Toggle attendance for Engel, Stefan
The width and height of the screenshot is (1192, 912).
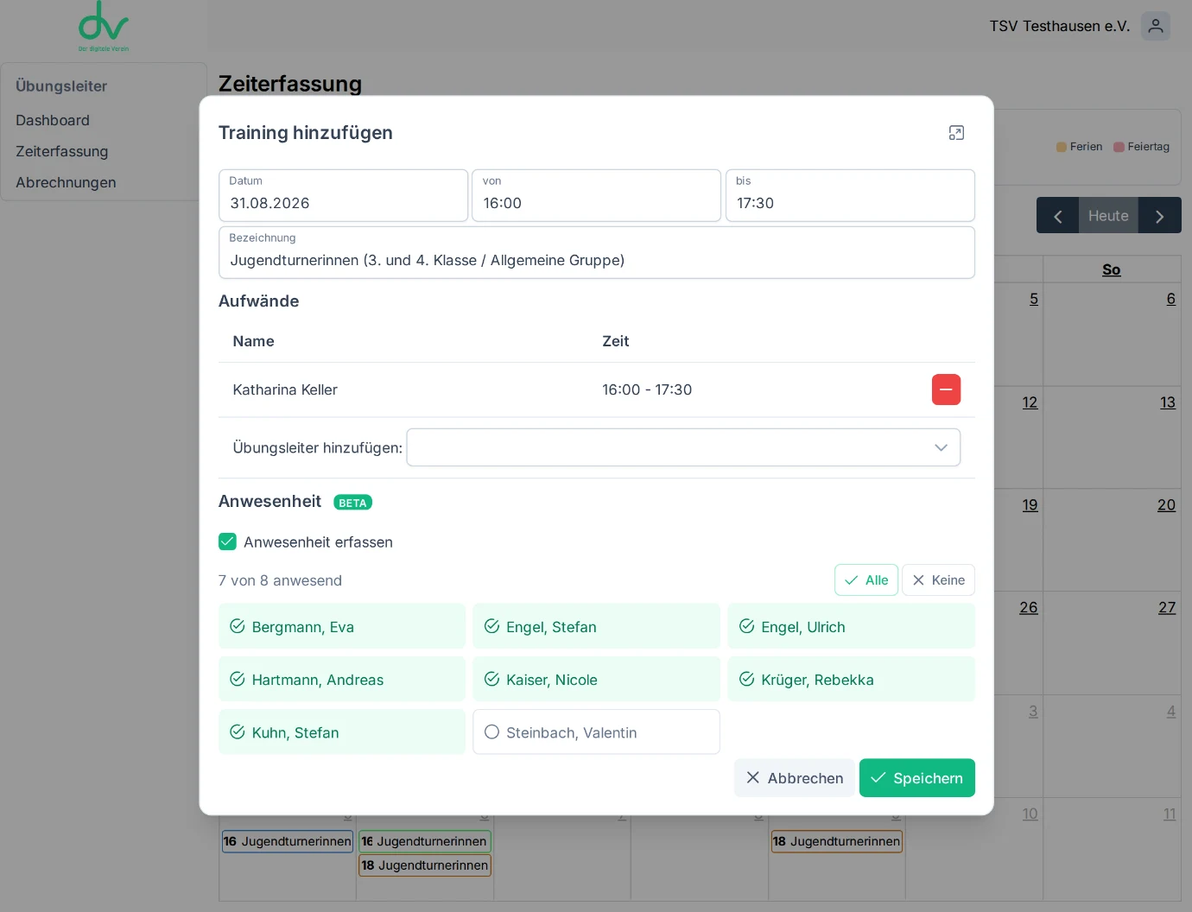596,627
